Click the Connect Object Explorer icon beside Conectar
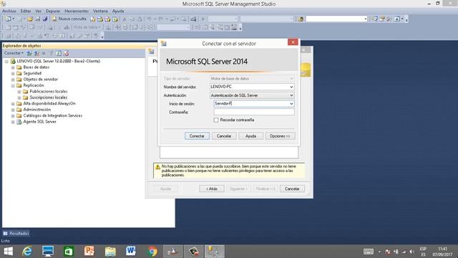The height and width of the screenshot is (258, 458). pyautogui.click(x=29, y=53)
